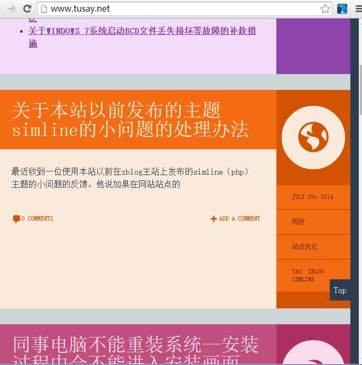
Task: Click the pink circle icon in bottom post sidebar
Action: 313,353
